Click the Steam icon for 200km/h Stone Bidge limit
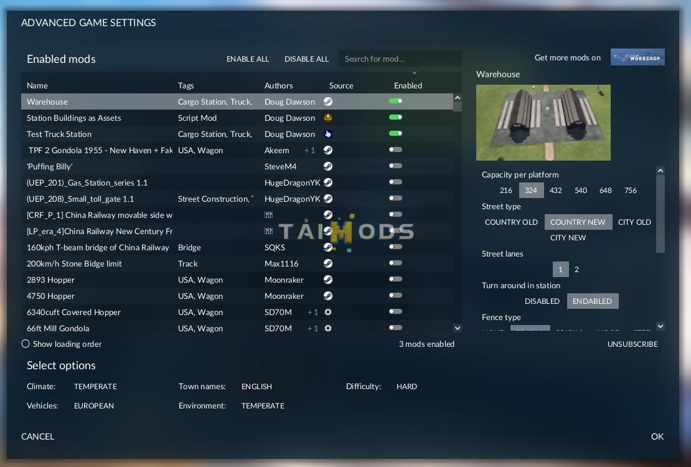691x467 pixels. [x=328, y=263]
